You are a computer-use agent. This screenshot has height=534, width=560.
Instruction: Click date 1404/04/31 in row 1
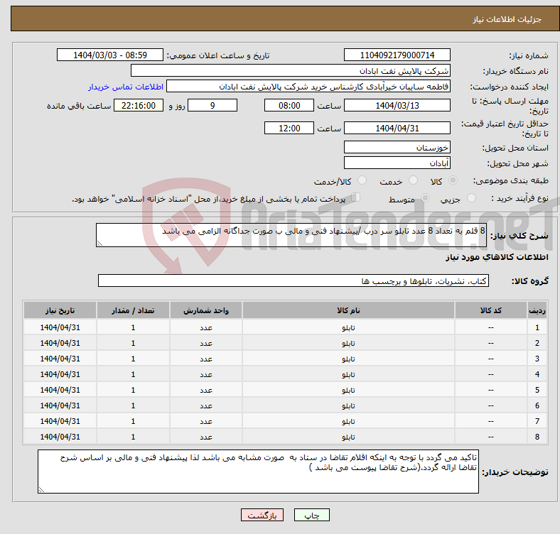(x=60, y=327)
